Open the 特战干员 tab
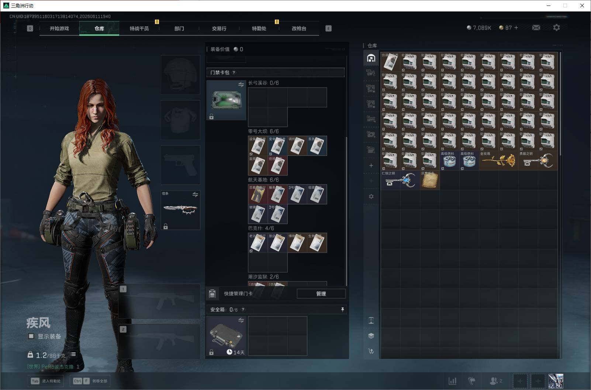The width and height of the screenshot is (591, 390). pos(139,28)
